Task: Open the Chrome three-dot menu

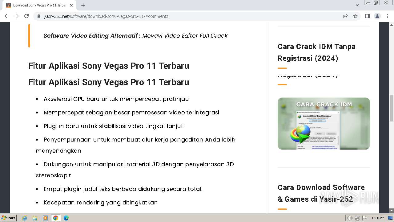Action: tap(387, 16)
